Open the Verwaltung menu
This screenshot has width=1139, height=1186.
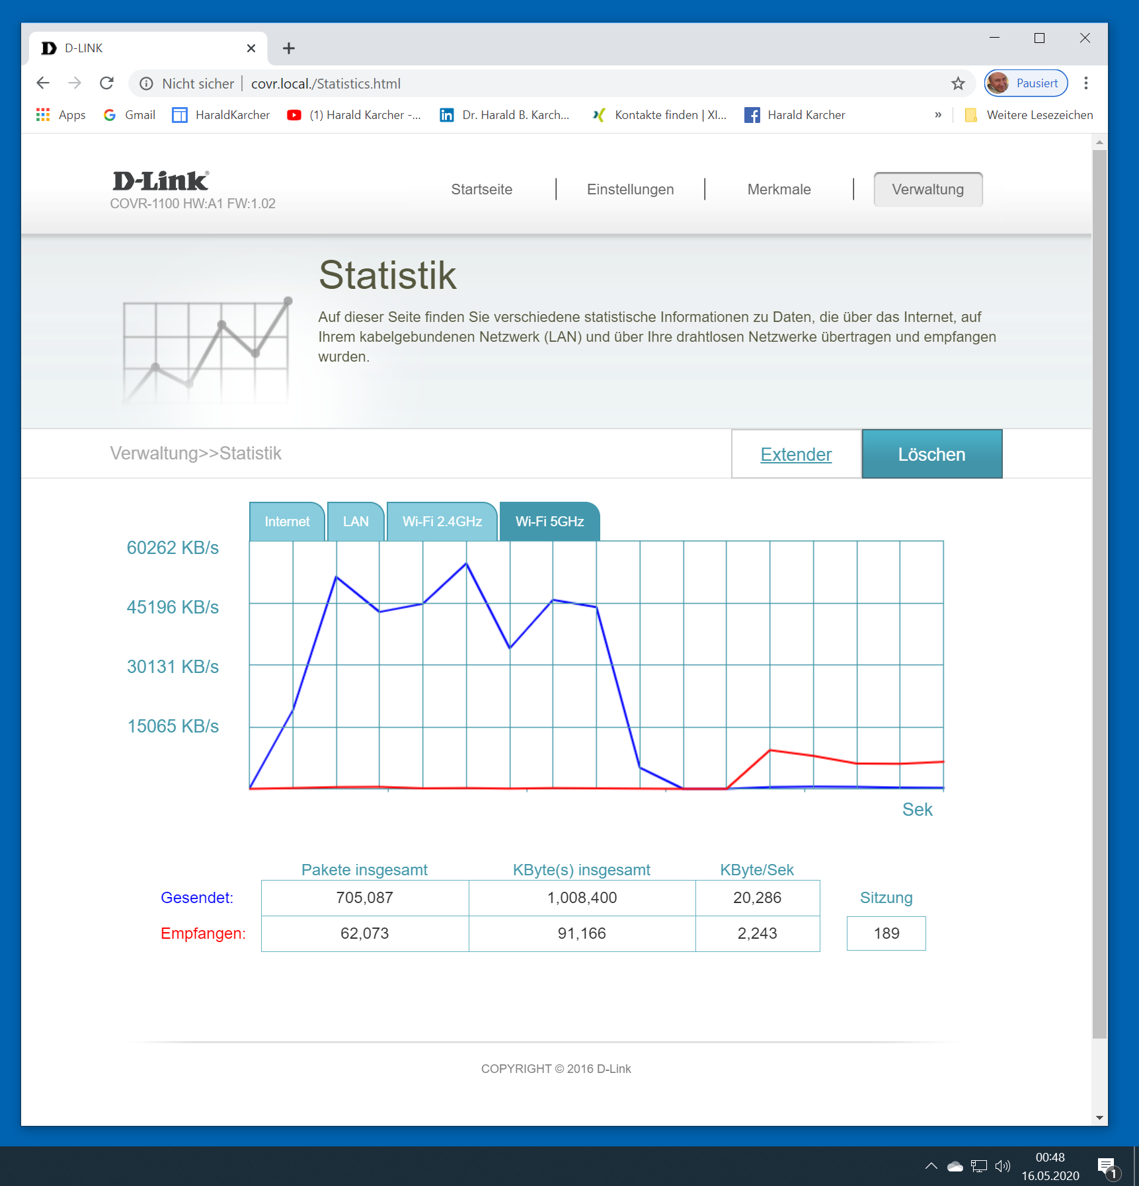click(x=927, y=190)
